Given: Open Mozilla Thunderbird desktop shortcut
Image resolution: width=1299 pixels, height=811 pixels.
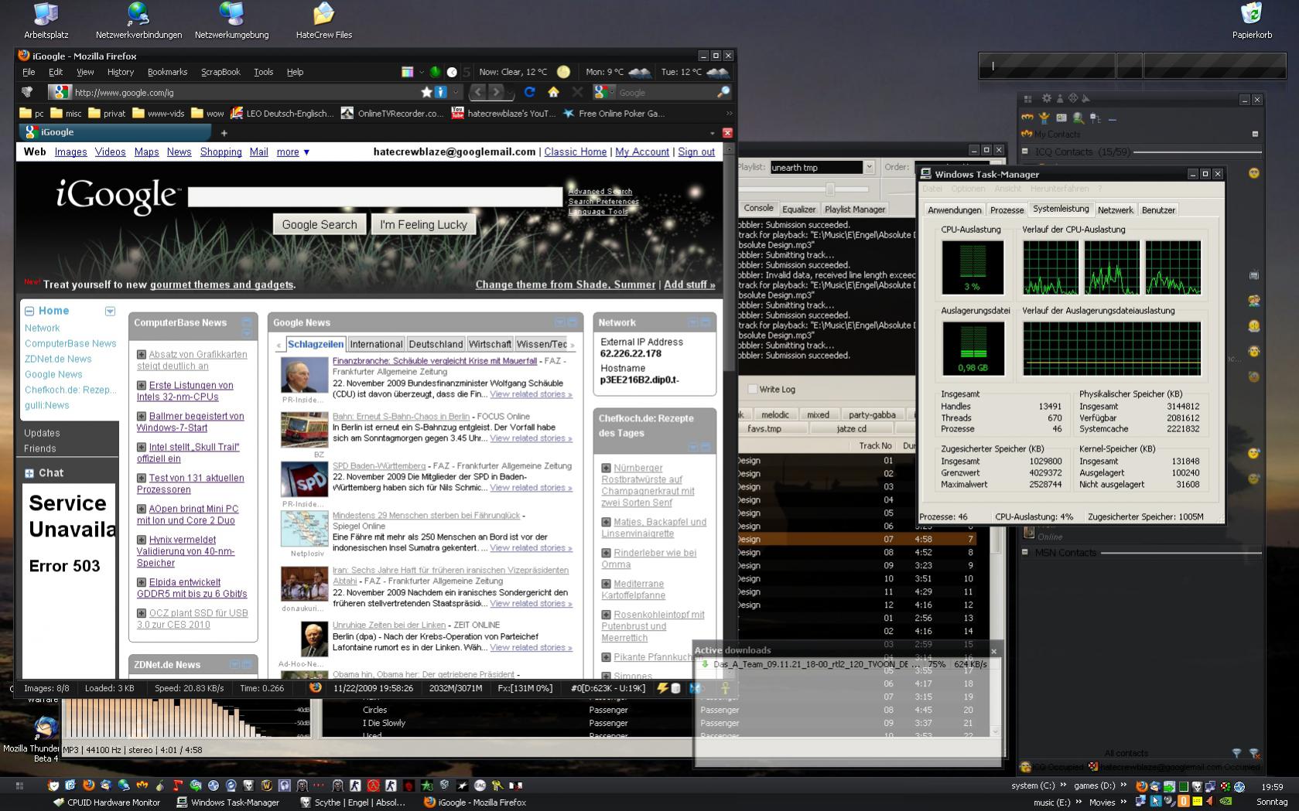Looking at the screenshot, I should (44, 738).
